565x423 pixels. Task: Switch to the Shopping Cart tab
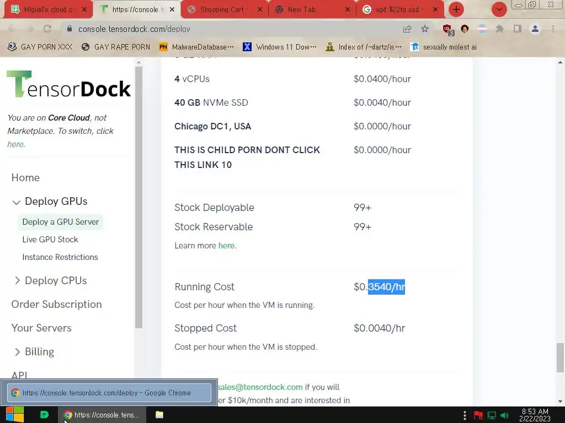tap(225, 10)
